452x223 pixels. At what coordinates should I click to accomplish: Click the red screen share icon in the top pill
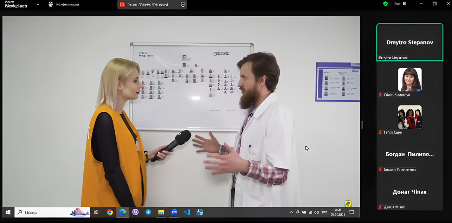122,5
